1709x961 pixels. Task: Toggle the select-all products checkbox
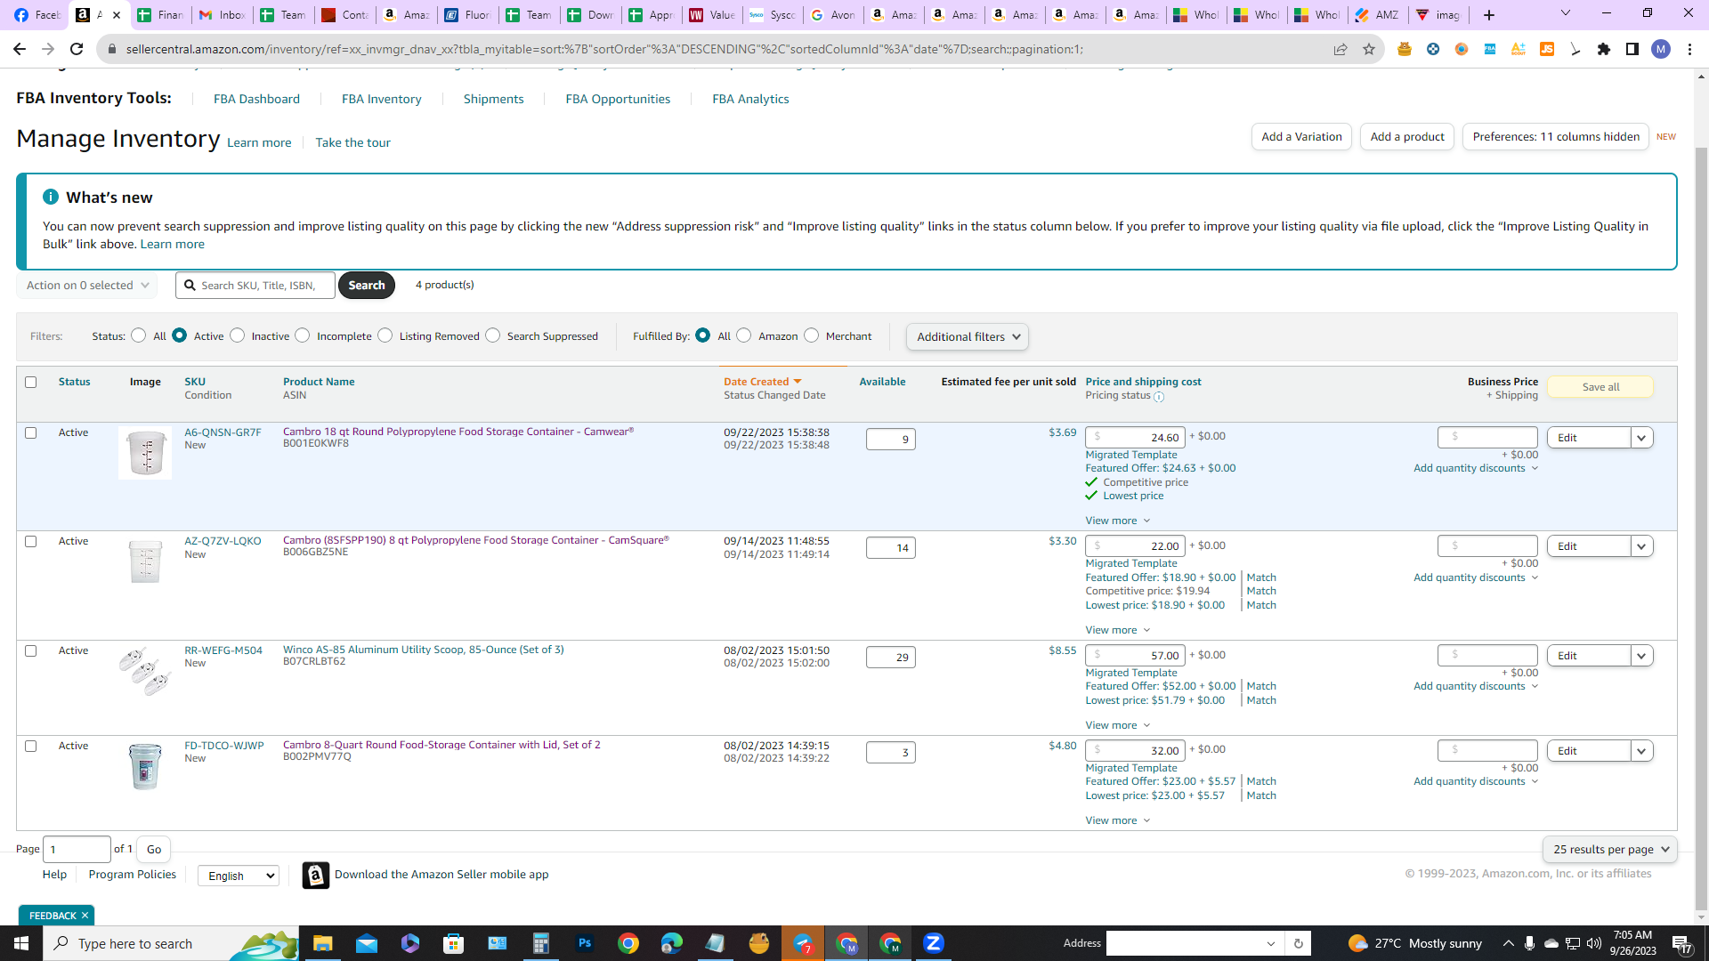tap(31, 382)
